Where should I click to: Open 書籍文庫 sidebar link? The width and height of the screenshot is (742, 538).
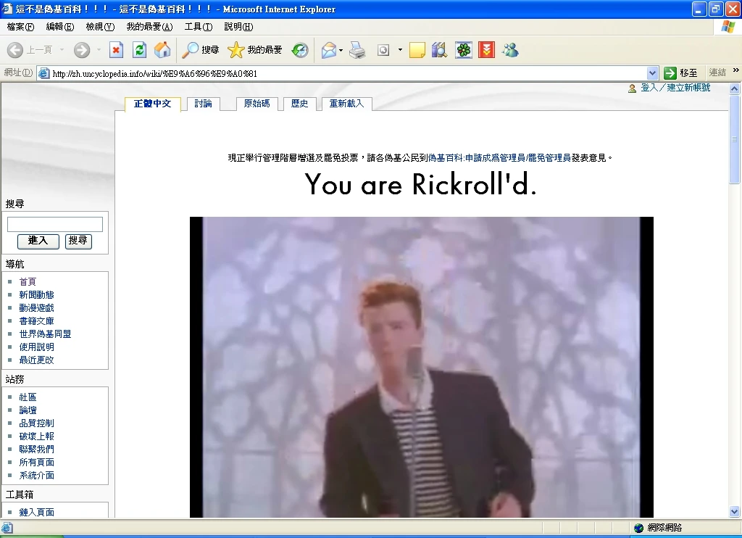pyautogui.click(x=36, y=321)
